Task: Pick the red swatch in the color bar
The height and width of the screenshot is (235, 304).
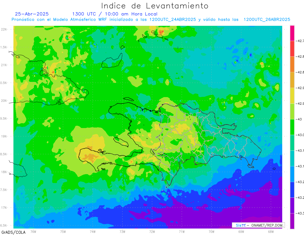Action: point(292,49)
